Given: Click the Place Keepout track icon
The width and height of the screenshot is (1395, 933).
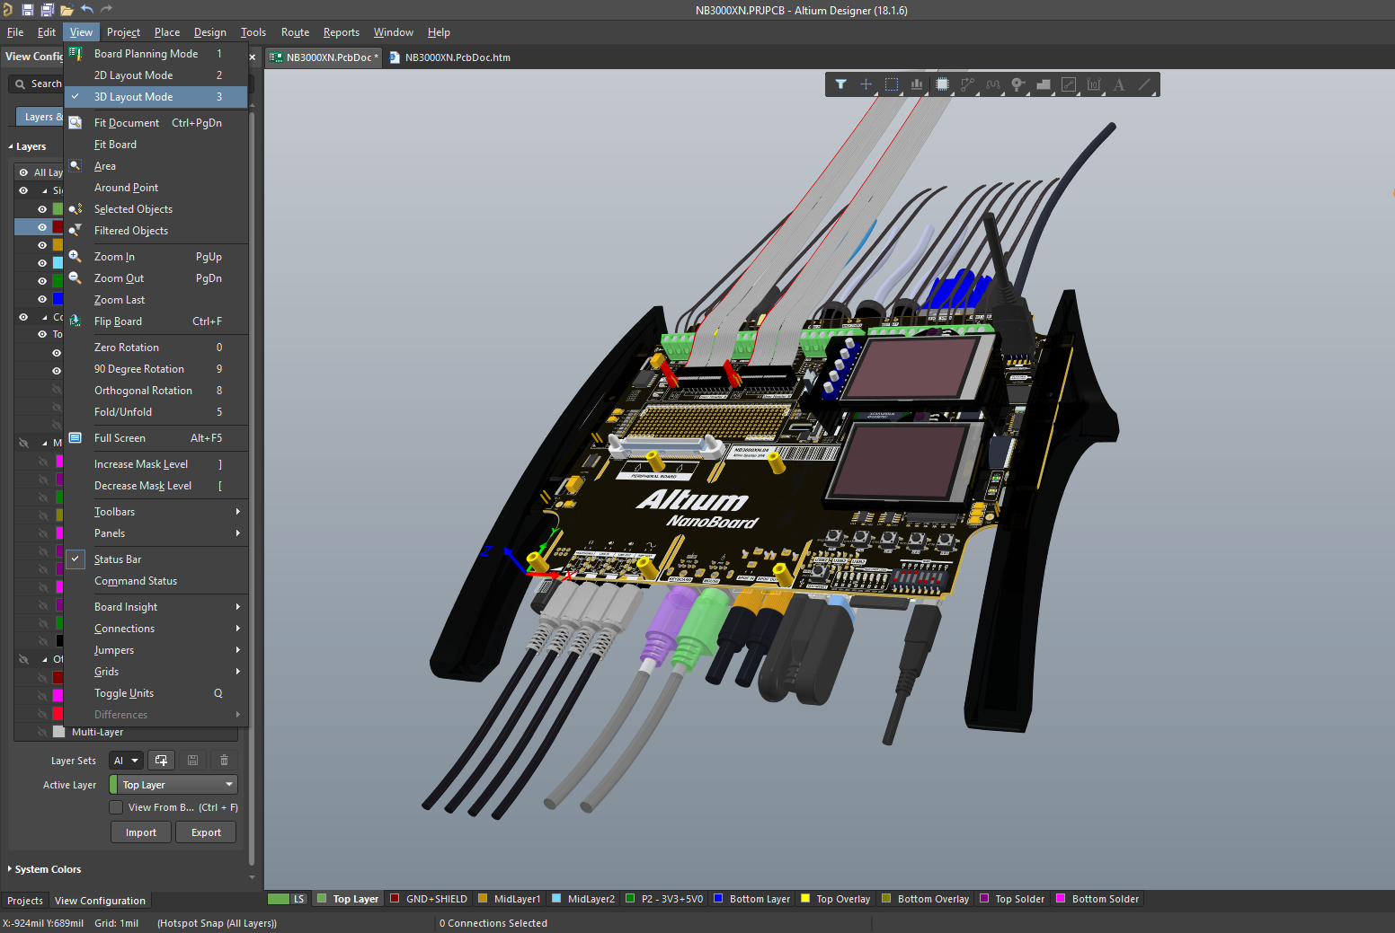Looking at the screenshot, I should click(x=1069, y=84).
